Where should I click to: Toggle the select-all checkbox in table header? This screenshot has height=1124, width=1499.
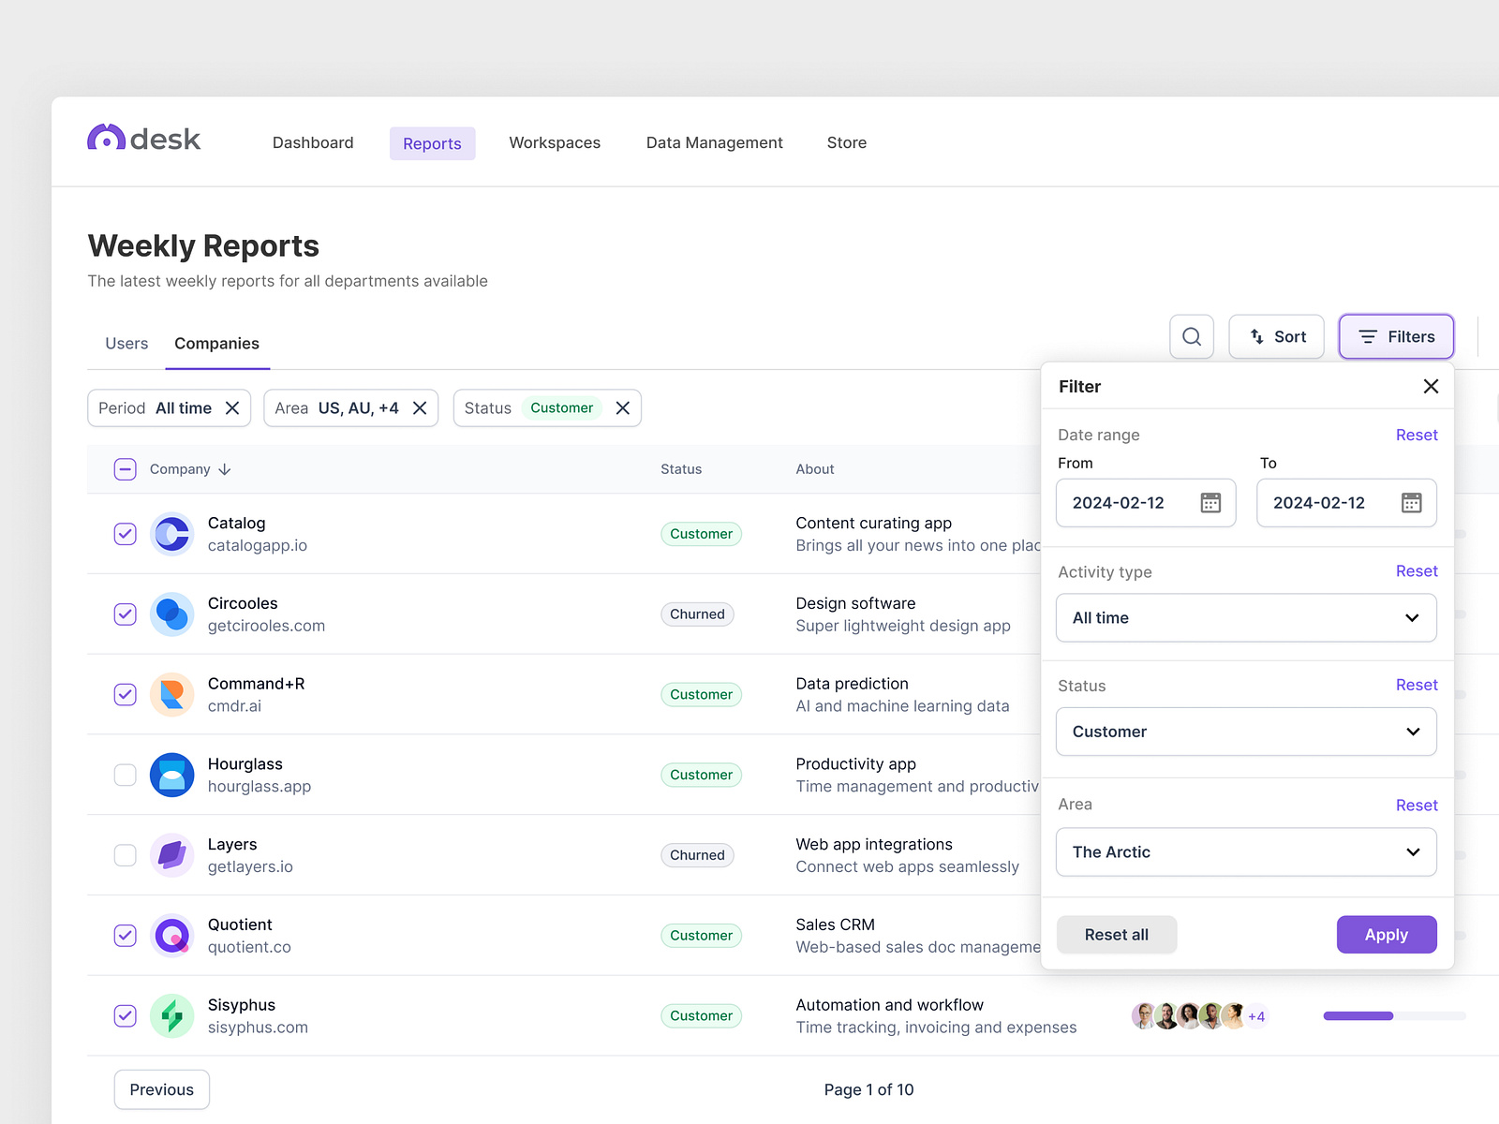pos(126,469)
